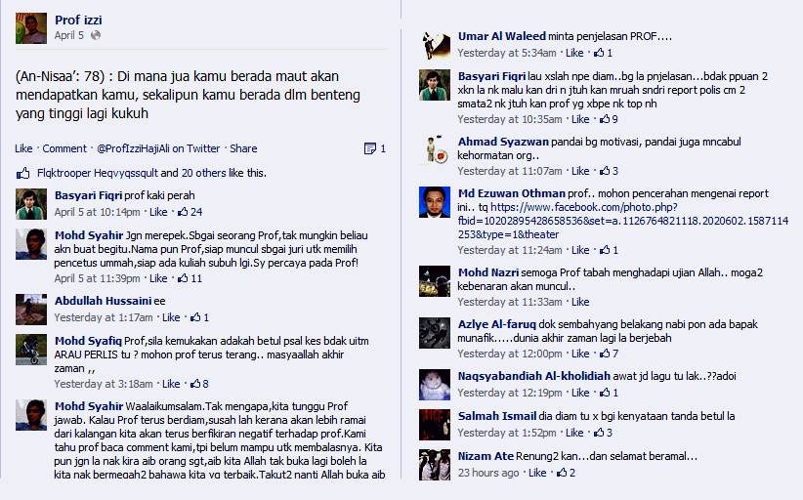
Task: Click the comment count icon showing 1
Action: pyautogui.click(x=369, y=148)
